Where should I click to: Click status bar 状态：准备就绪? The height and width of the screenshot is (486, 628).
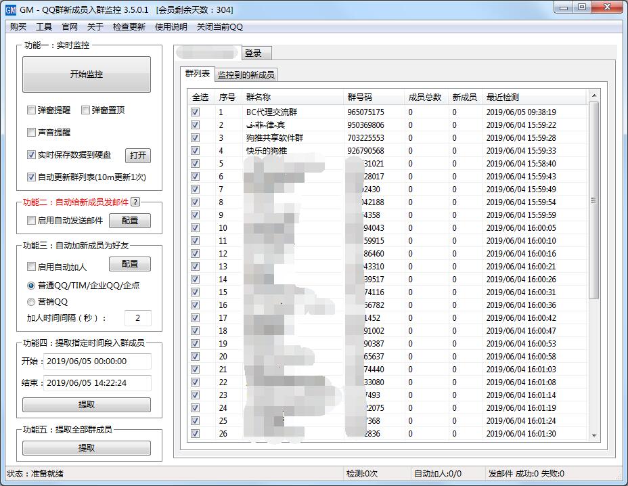click(x=35, y=474)
